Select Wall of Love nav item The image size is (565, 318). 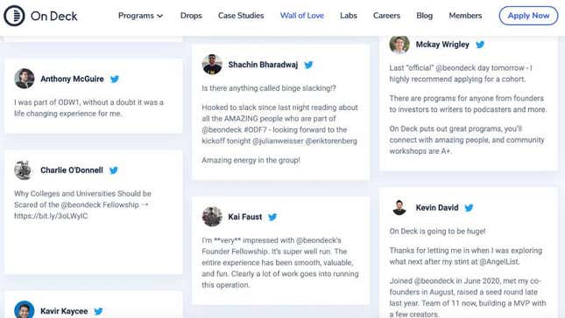[x=302, y=16]
